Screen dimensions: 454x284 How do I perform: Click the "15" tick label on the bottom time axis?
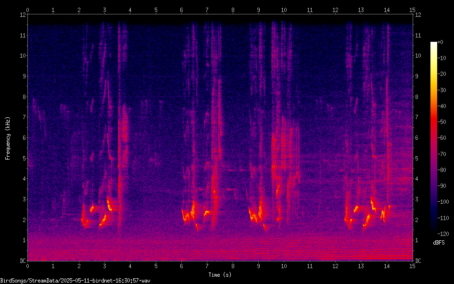[412, 266]
